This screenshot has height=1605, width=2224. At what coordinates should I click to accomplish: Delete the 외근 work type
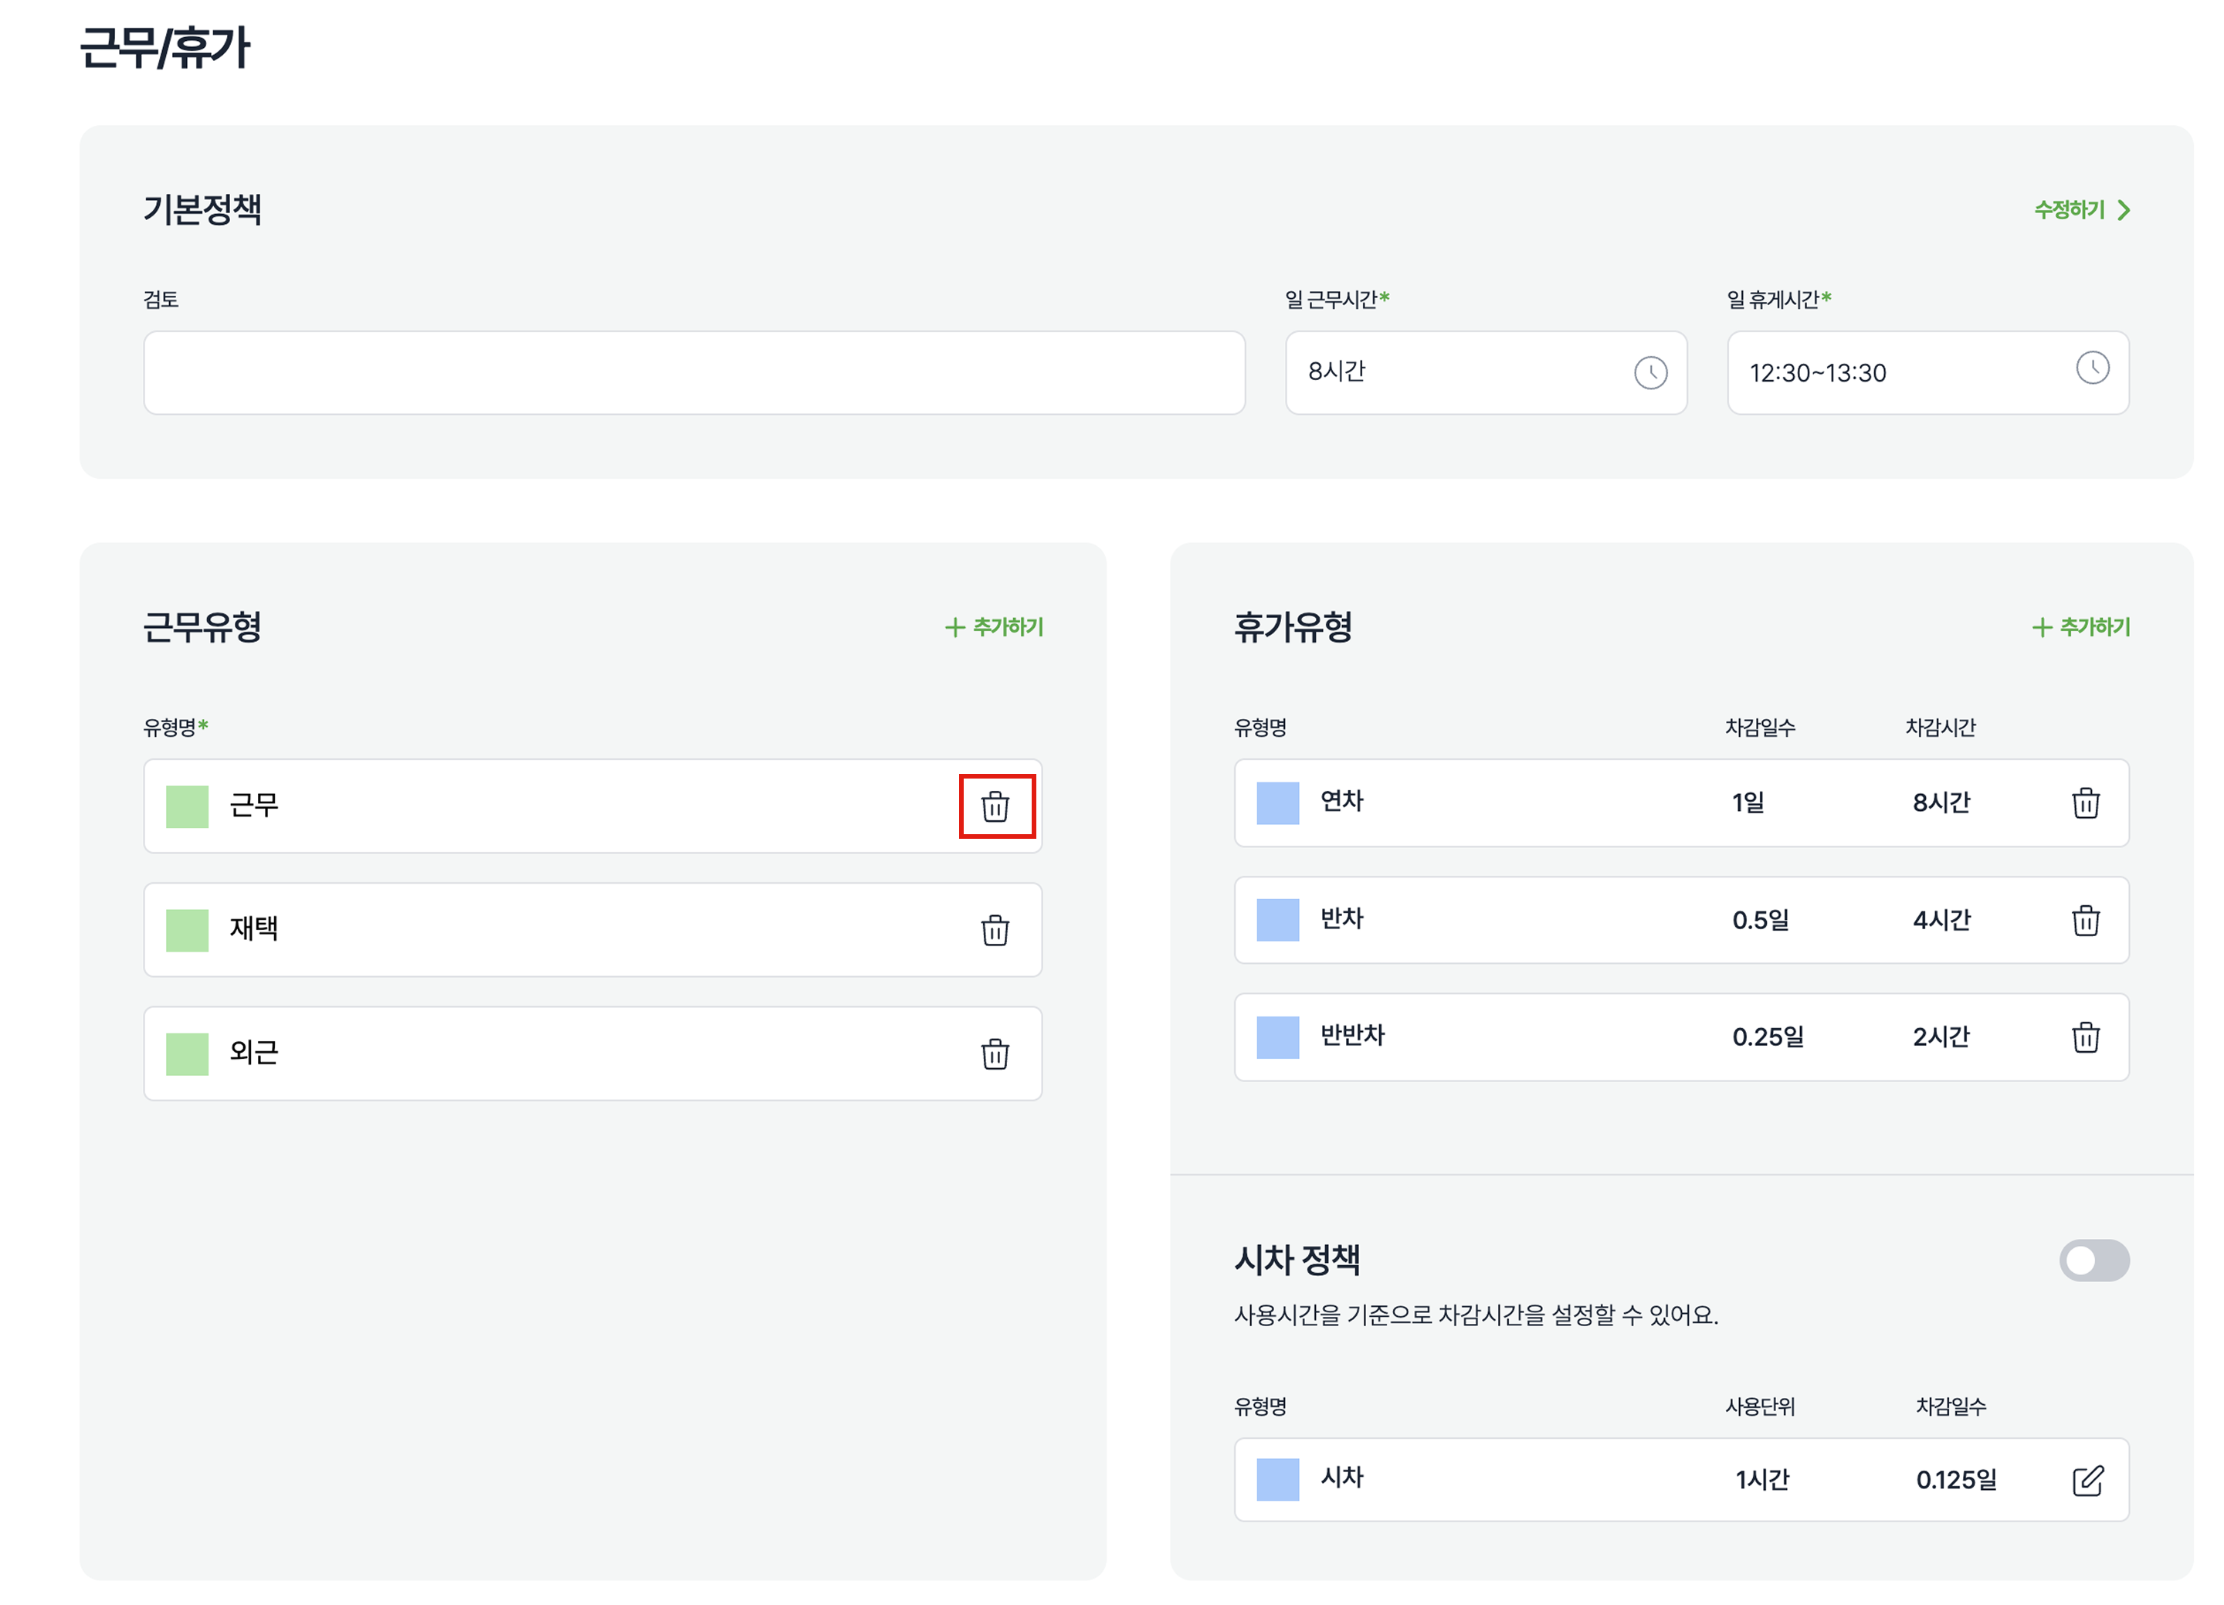click(x=995, y=1054)
